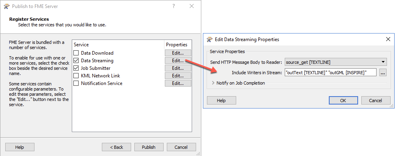Select the KML Network Link service label

(x=101, y=75)
